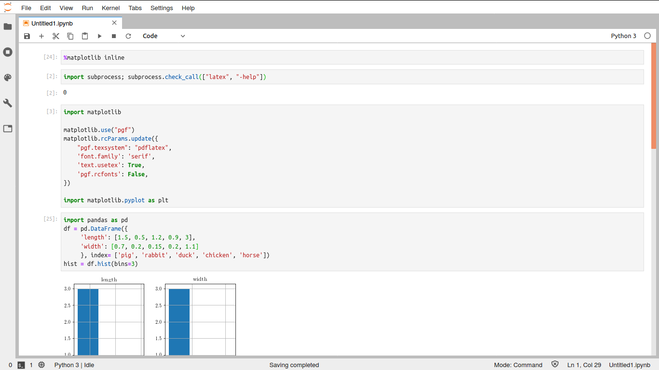Open the File menu

(x=26, y=8)
